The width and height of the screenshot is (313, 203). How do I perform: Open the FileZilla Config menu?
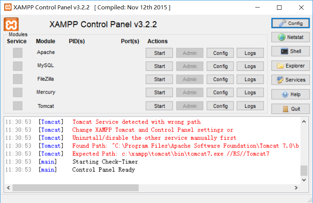[x=220, y=79]
